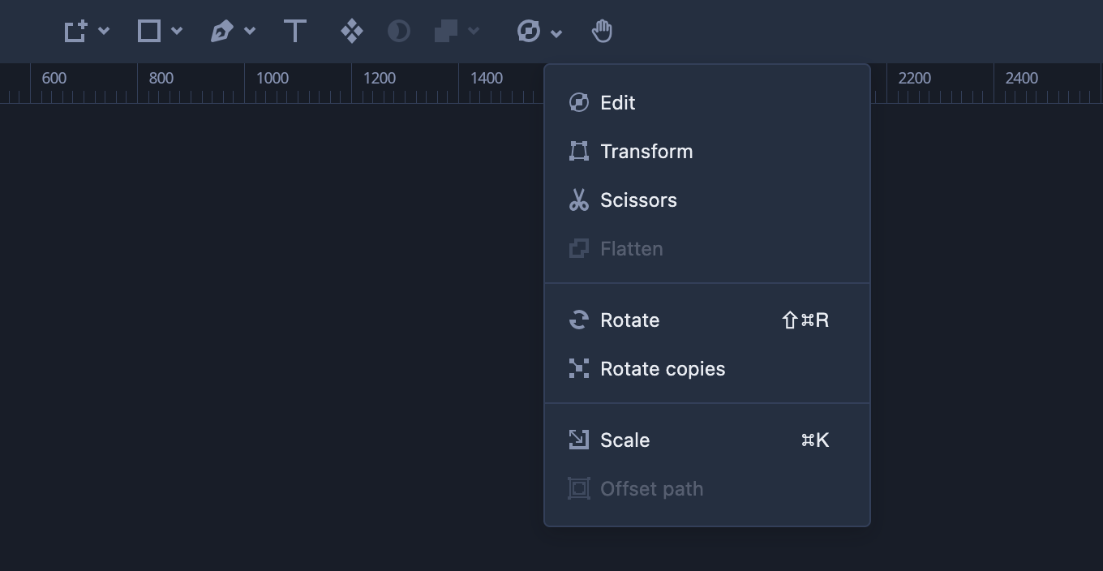Click the dimmed Boolean union icon
The image size is (1103, 571).
pyautogui.click(x=446, y=32)
